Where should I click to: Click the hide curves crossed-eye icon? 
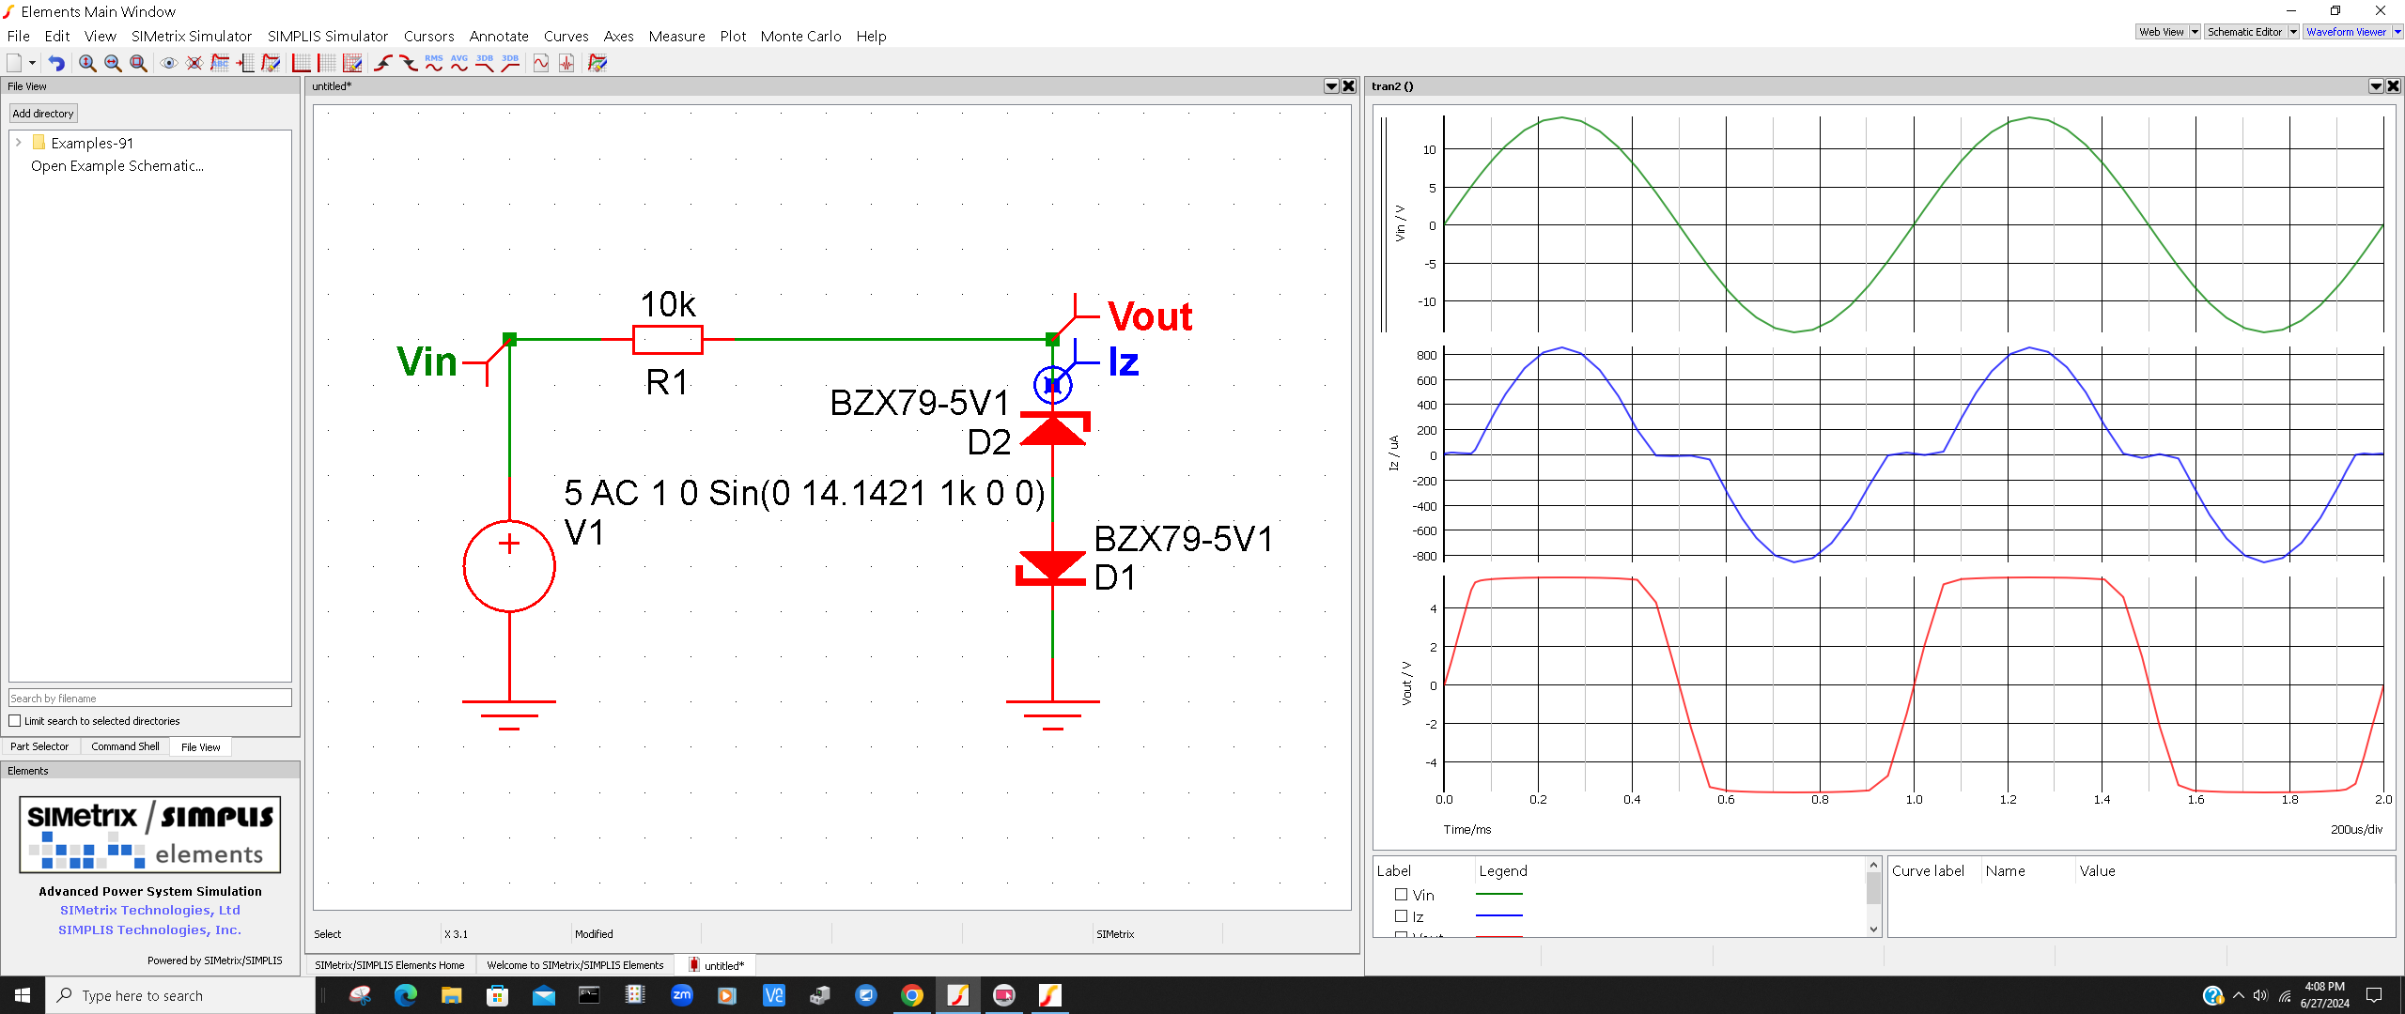pyautogui.click(x=194, y=63)
